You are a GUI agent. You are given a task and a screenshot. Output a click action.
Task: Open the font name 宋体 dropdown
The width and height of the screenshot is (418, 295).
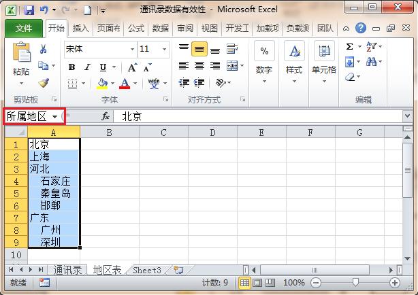pos(132,49)
